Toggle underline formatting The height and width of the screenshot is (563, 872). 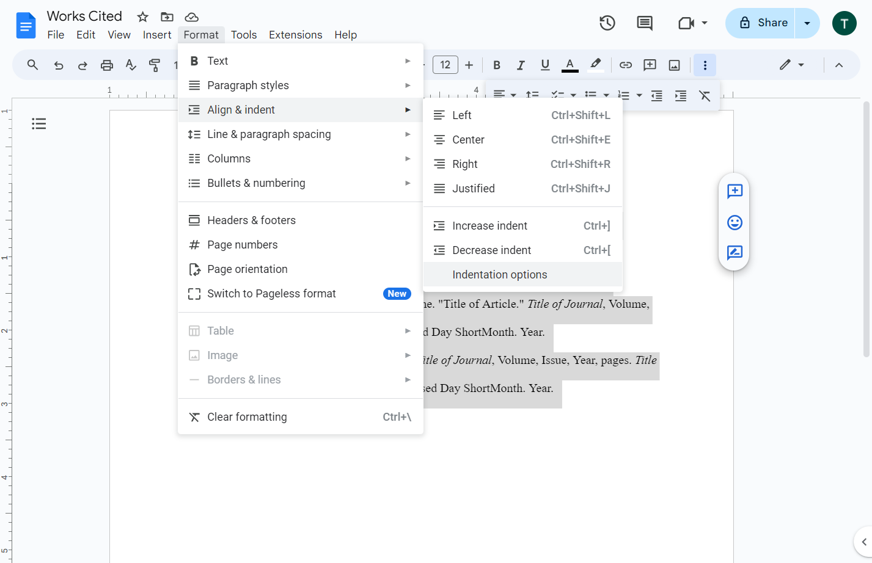tap(545, 65)
